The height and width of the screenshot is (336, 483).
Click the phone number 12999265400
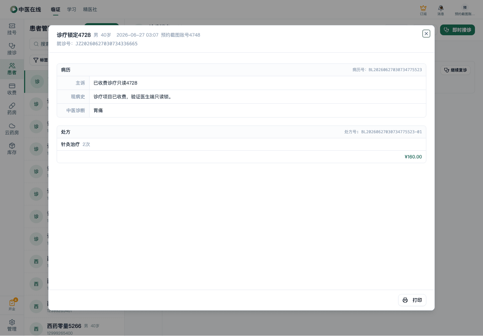[x=60, y=333]
